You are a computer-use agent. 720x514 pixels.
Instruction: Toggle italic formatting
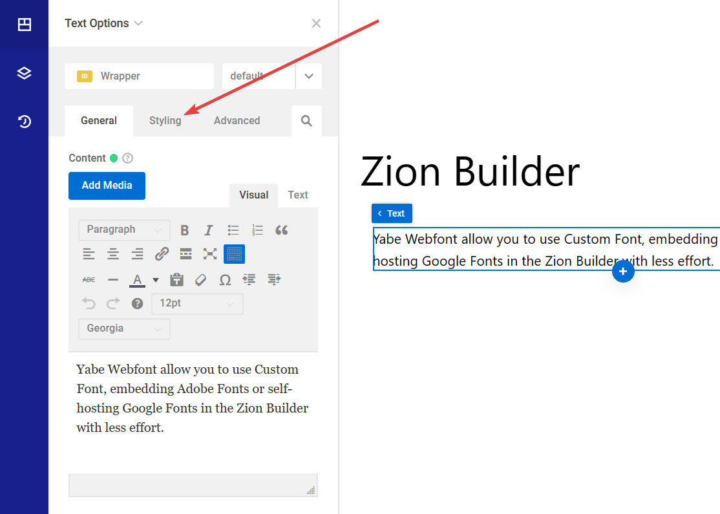209,230
